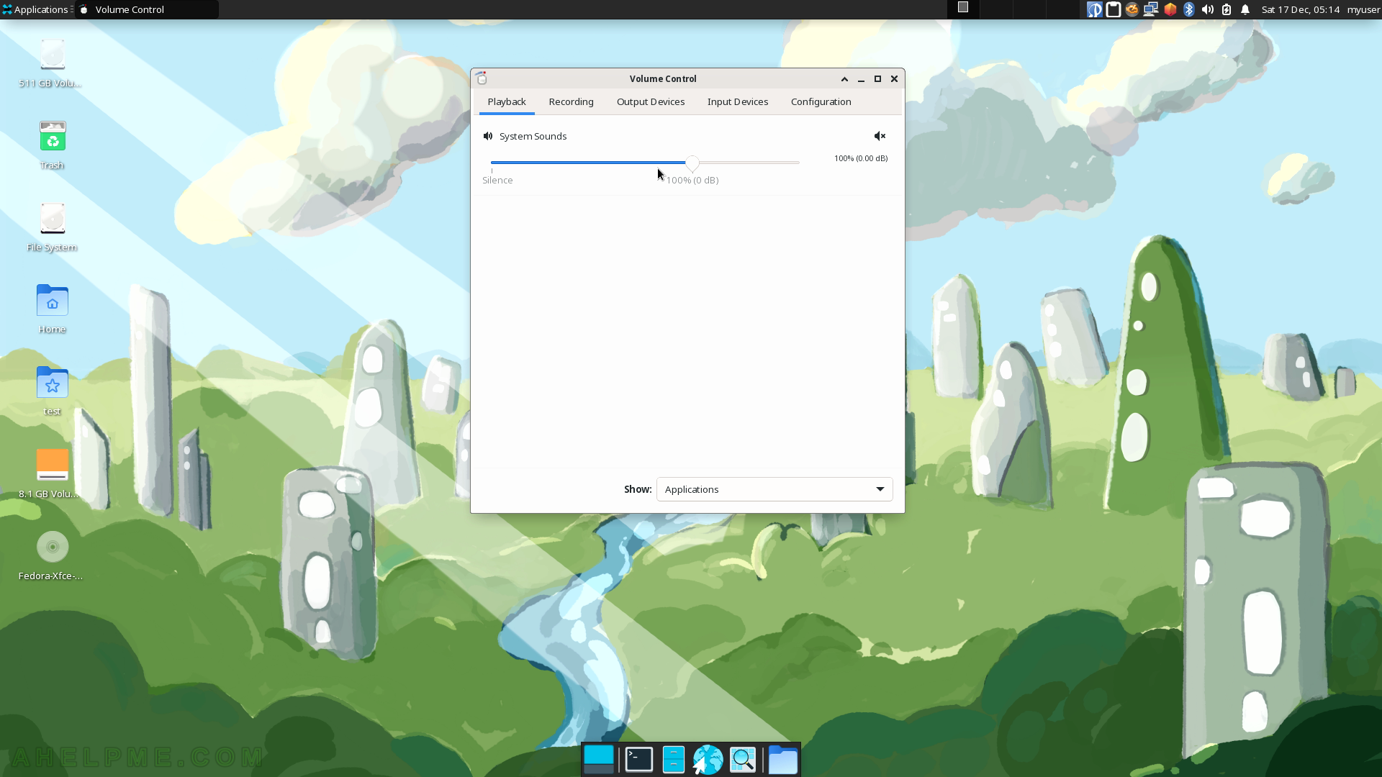
Task: Open the notifications bell icon
Action: point(1245,9)
